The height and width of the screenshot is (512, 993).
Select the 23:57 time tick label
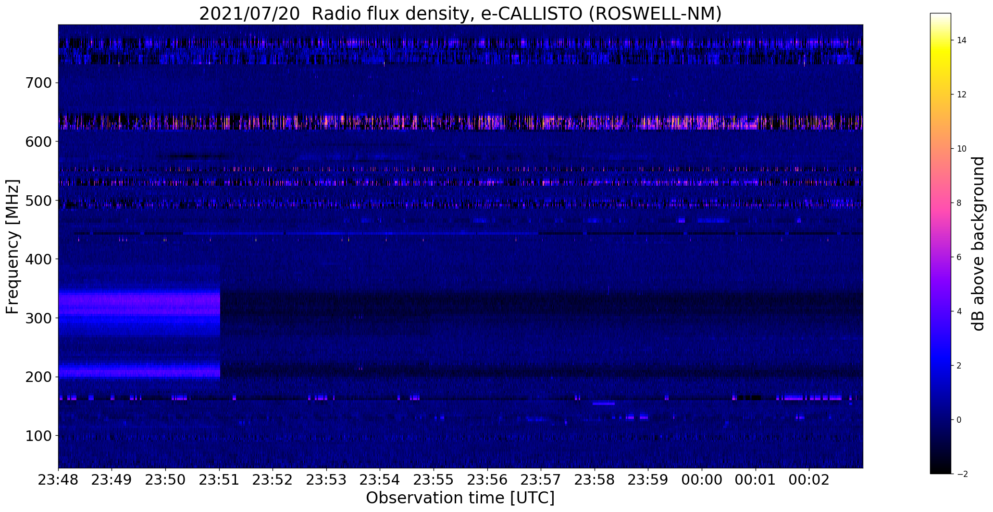(541, 480)
